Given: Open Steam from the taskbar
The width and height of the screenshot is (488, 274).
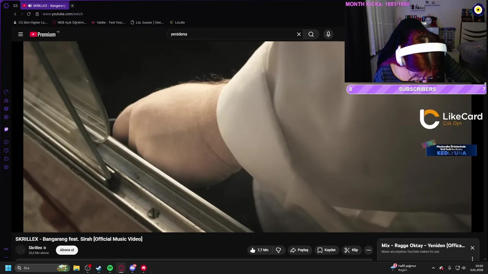Looking at the screenshot, I should 99,268.
